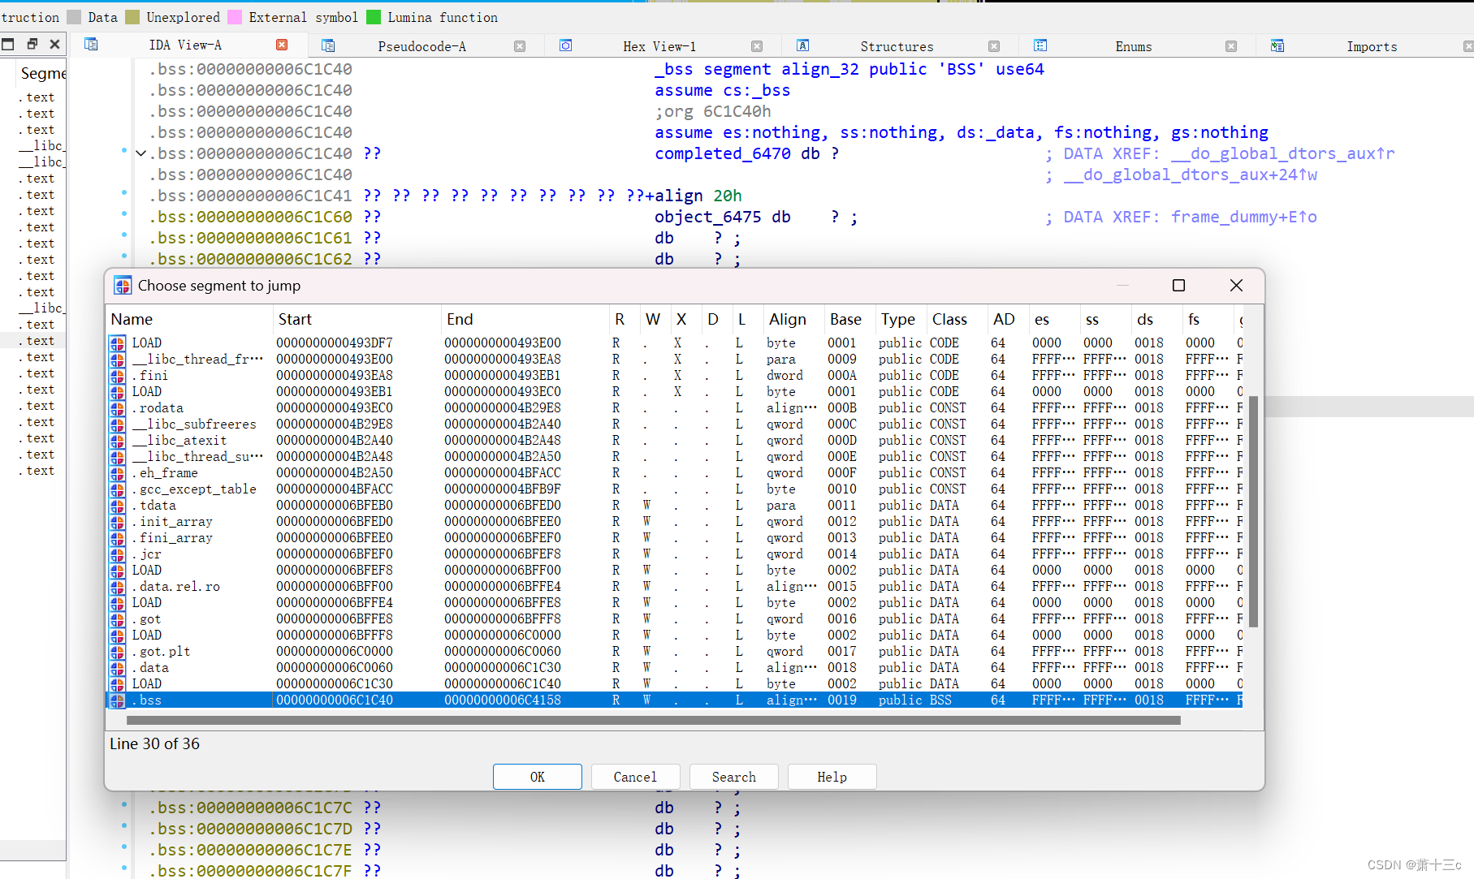Viewport: 1474px width, 879px height.
Task: Open the Hex View-1 tab
Action: click(x=659, y=46)
